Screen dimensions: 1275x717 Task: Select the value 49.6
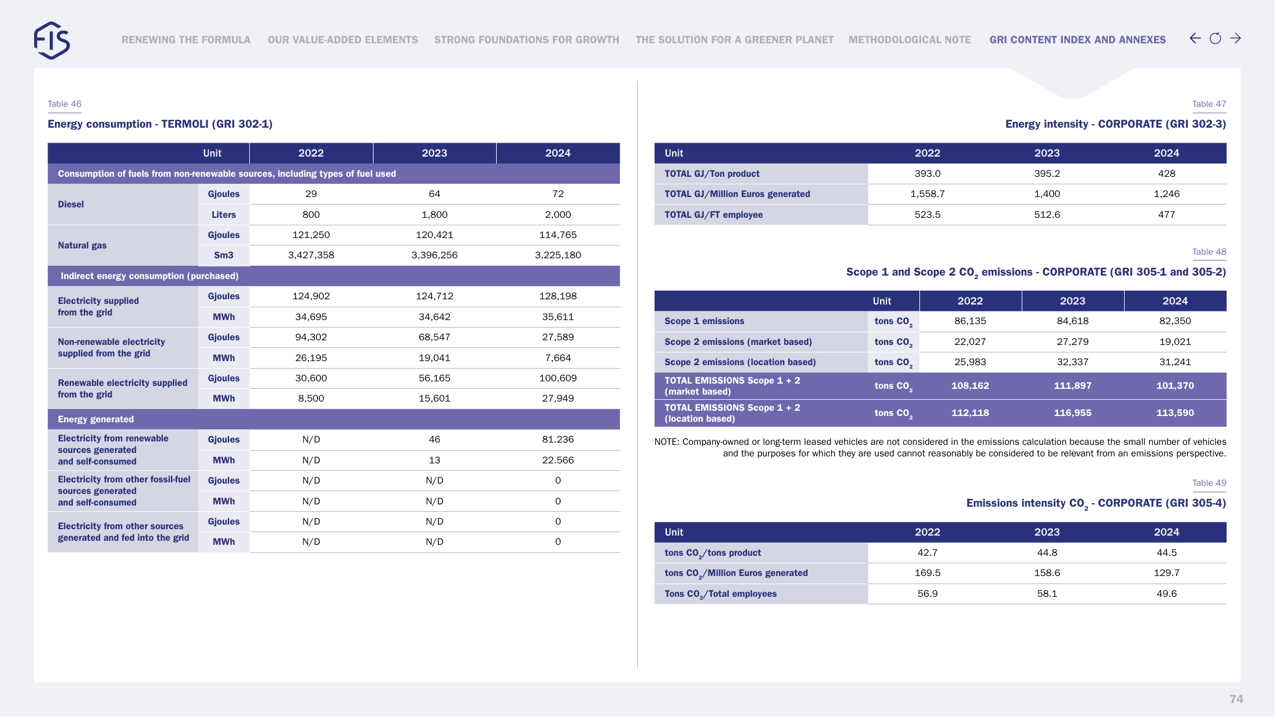click(x=1166, y=594)
